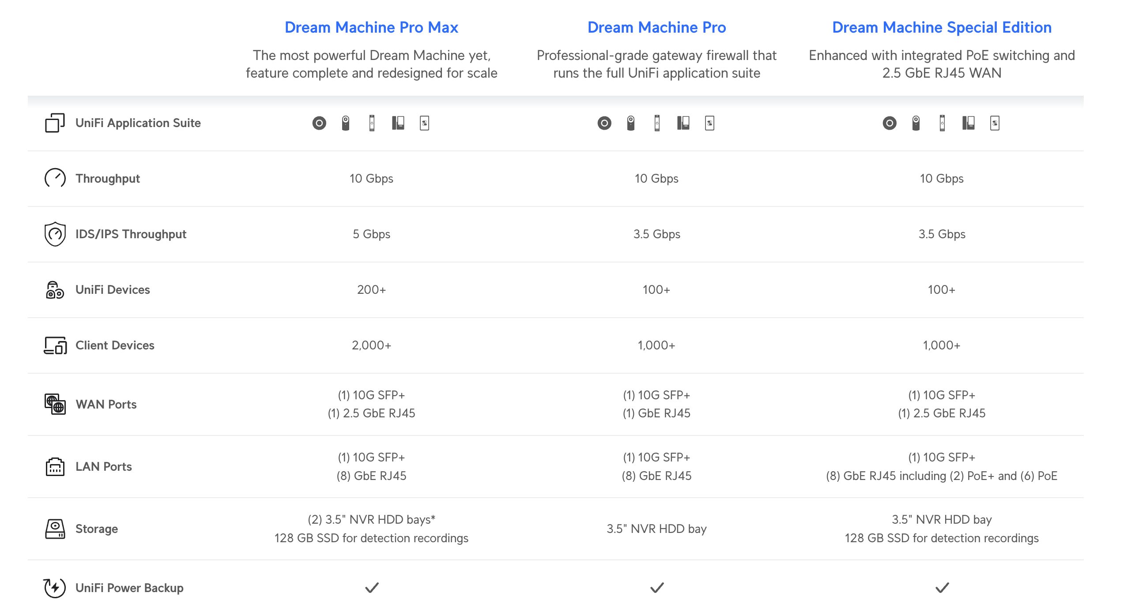This screenshot has width=1135, height=615.
Task: Click the Protect camera icon under Dream Machine Pro
Action: pyautogui.click(x=631, y=123)
